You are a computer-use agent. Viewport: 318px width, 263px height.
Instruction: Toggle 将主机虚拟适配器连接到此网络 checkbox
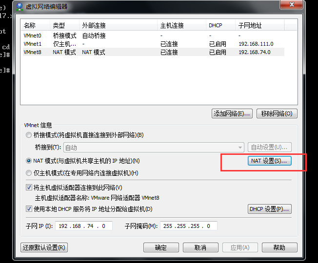point(29,188)
